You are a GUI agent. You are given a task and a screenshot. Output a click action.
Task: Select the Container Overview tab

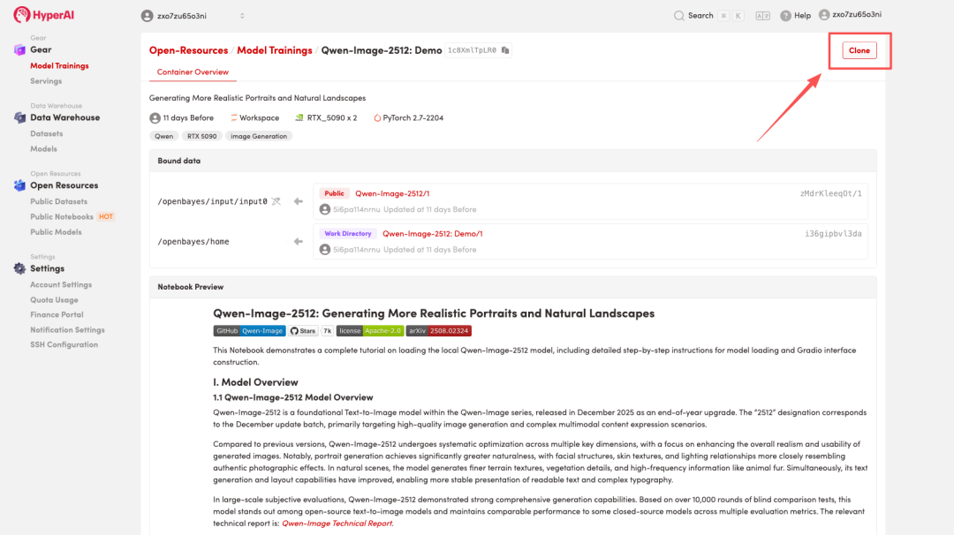(193, 72)
